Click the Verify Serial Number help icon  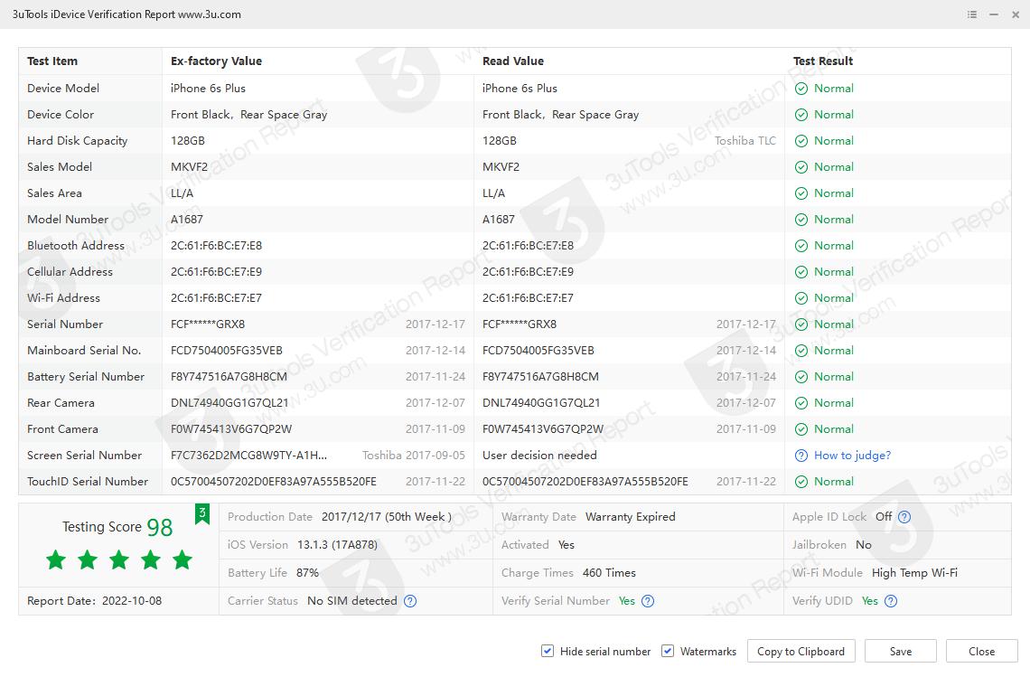coord(648,601)
